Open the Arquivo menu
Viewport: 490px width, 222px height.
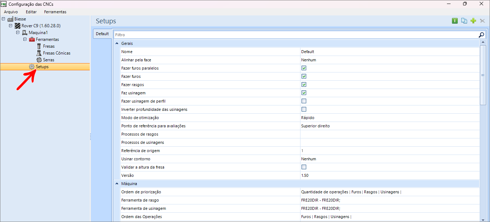[11, 12]
